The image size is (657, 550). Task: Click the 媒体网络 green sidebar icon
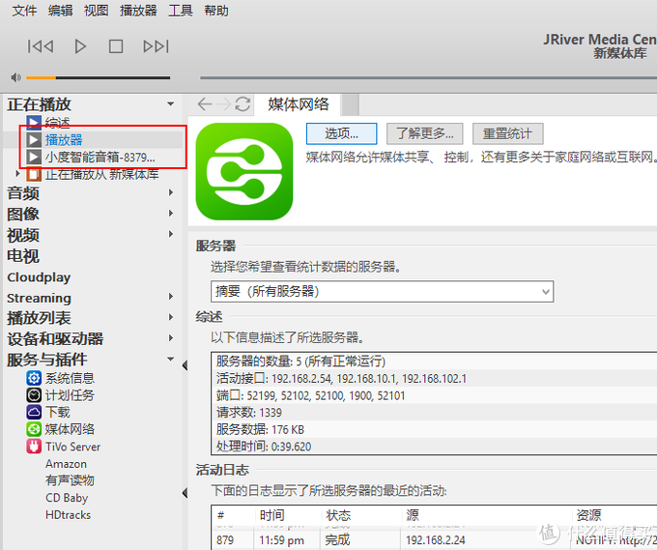[x=34, y=429]
